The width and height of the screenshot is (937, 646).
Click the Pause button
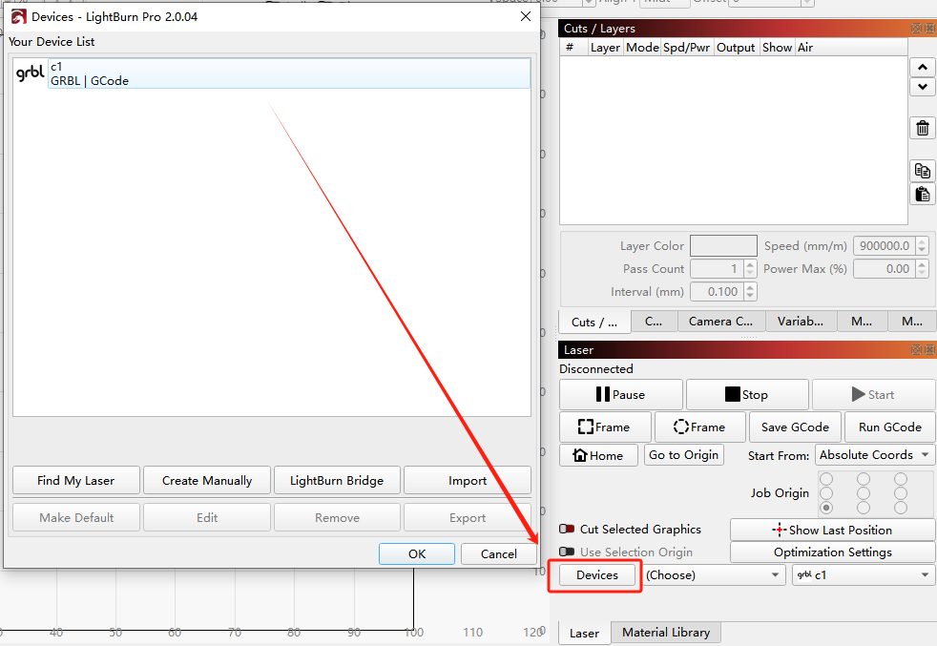click(x=621, y=394)
